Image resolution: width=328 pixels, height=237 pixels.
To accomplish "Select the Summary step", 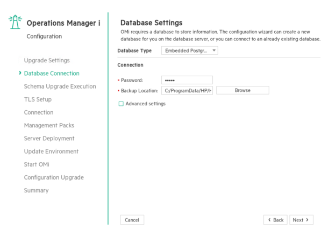I will [x=37, y=190].
